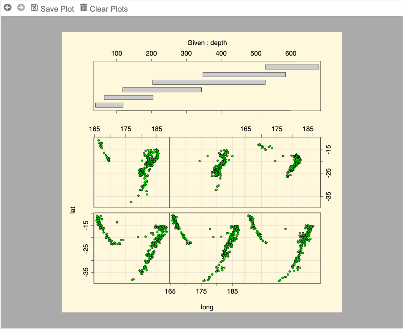Click the floppy disk save icon

[x=34, y=8]
